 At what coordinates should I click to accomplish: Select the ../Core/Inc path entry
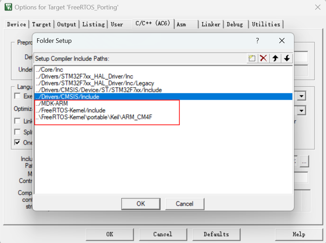click(49, 70)
